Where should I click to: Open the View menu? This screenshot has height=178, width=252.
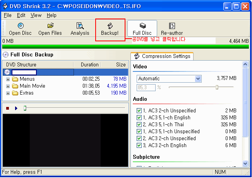point(36,15)
